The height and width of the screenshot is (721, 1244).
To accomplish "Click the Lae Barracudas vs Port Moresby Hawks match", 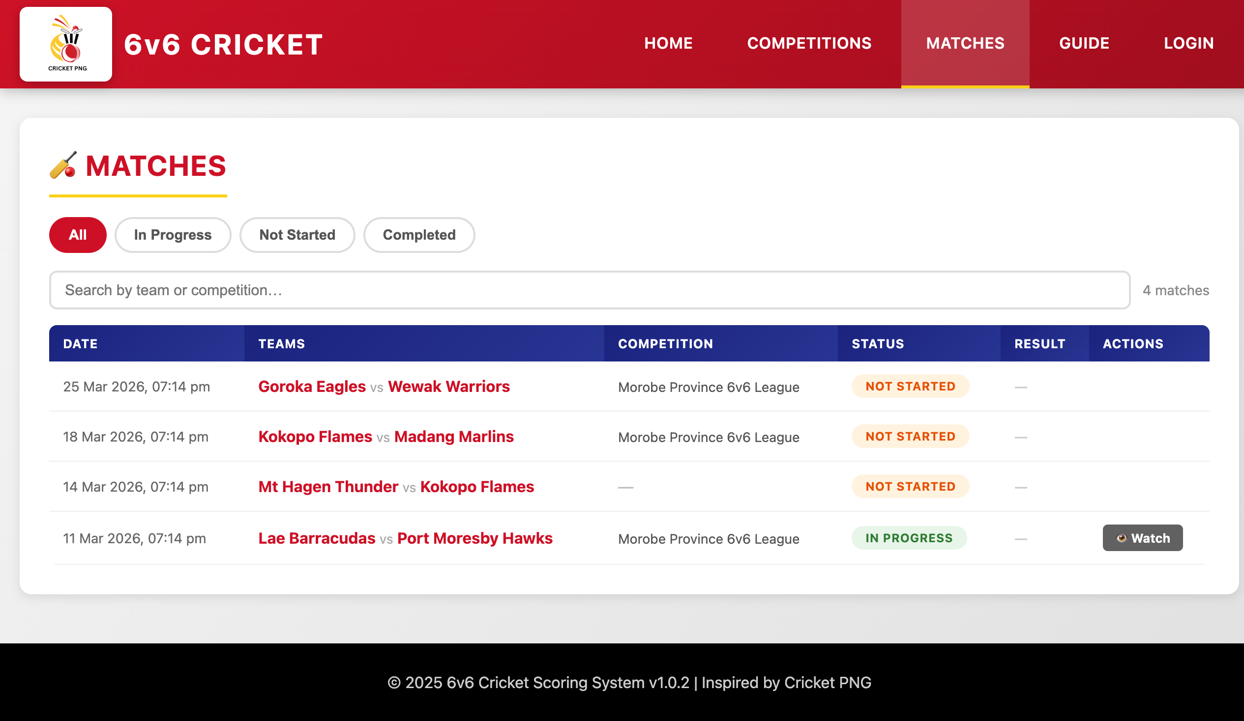I will [x=405, y=538].
